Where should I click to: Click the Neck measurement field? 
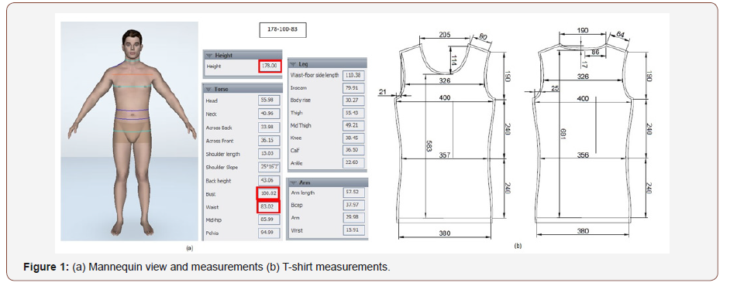[269, 114]
